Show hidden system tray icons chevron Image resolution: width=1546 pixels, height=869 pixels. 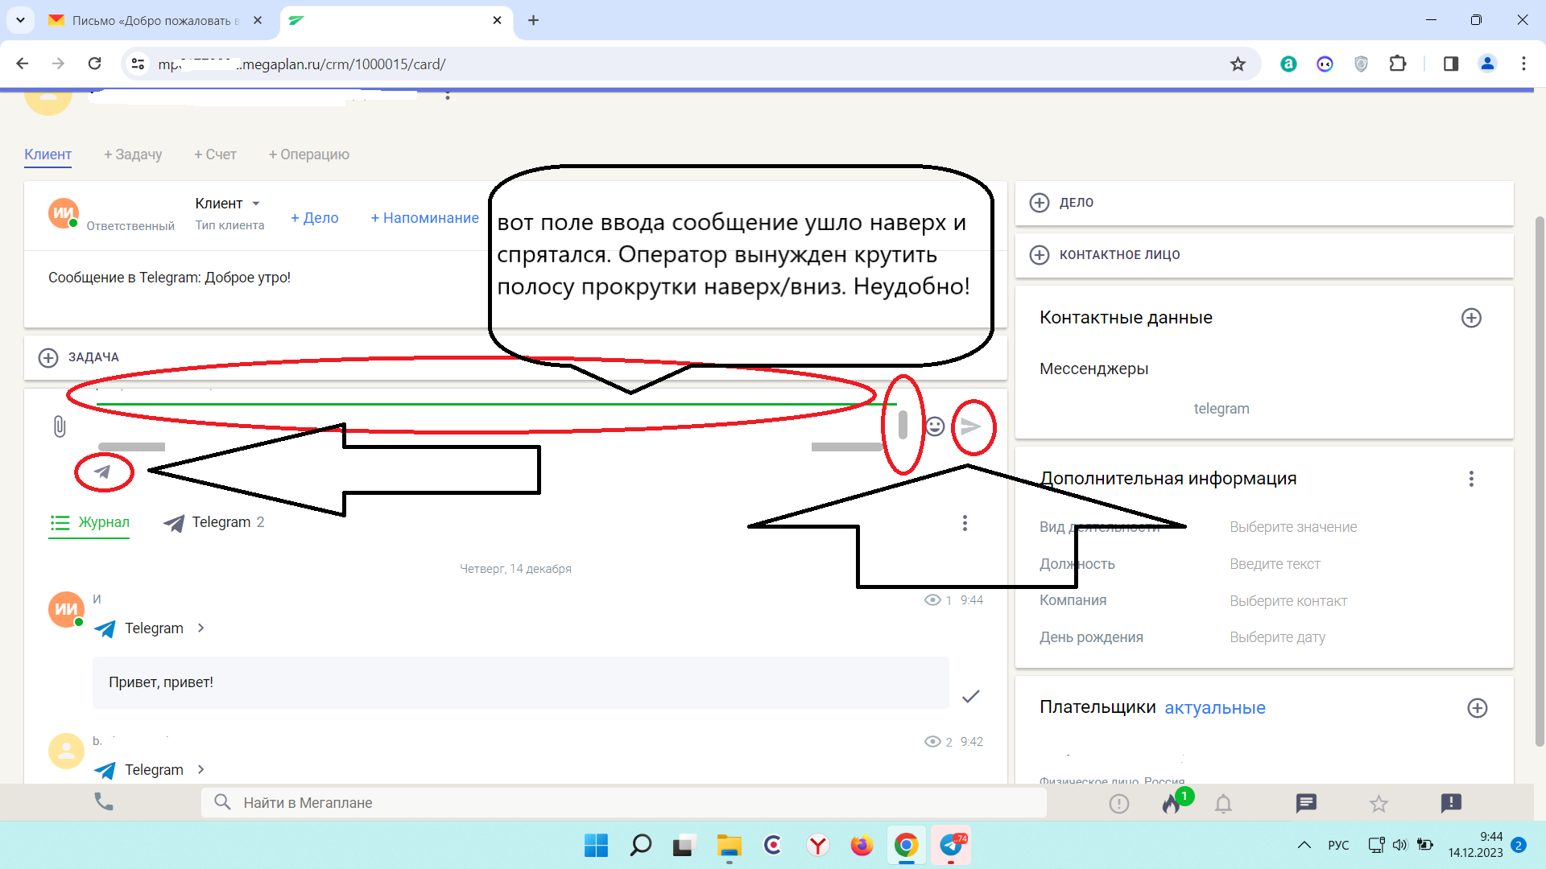coord(1304,845)
